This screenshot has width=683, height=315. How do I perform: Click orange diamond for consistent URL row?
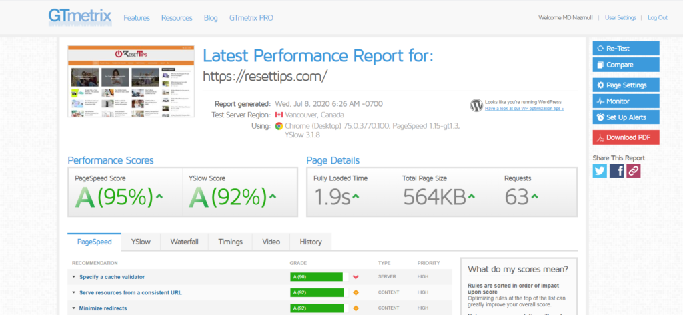(x=356, y=292)
